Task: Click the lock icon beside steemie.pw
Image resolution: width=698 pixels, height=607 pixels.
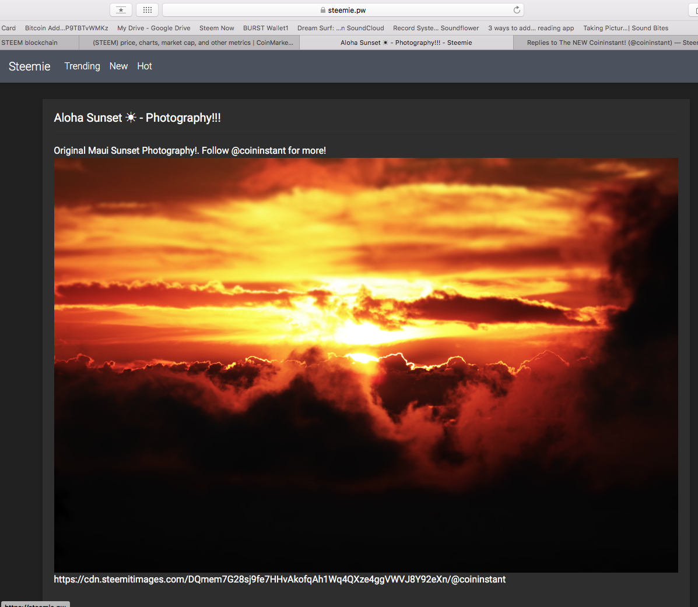Action: tap(322, 10)
